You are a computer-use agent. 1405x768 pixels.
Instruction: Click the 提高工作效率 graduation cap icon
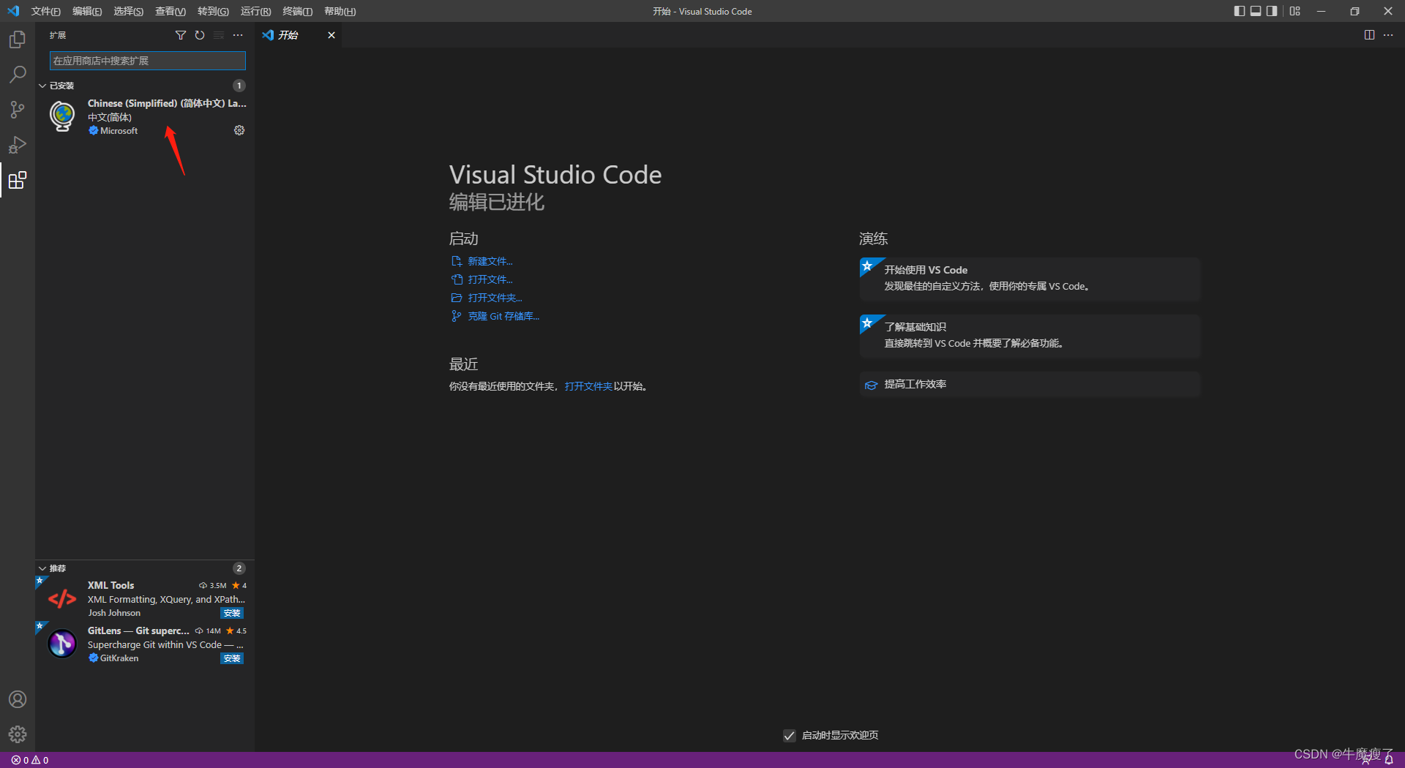tap(871, 385)
